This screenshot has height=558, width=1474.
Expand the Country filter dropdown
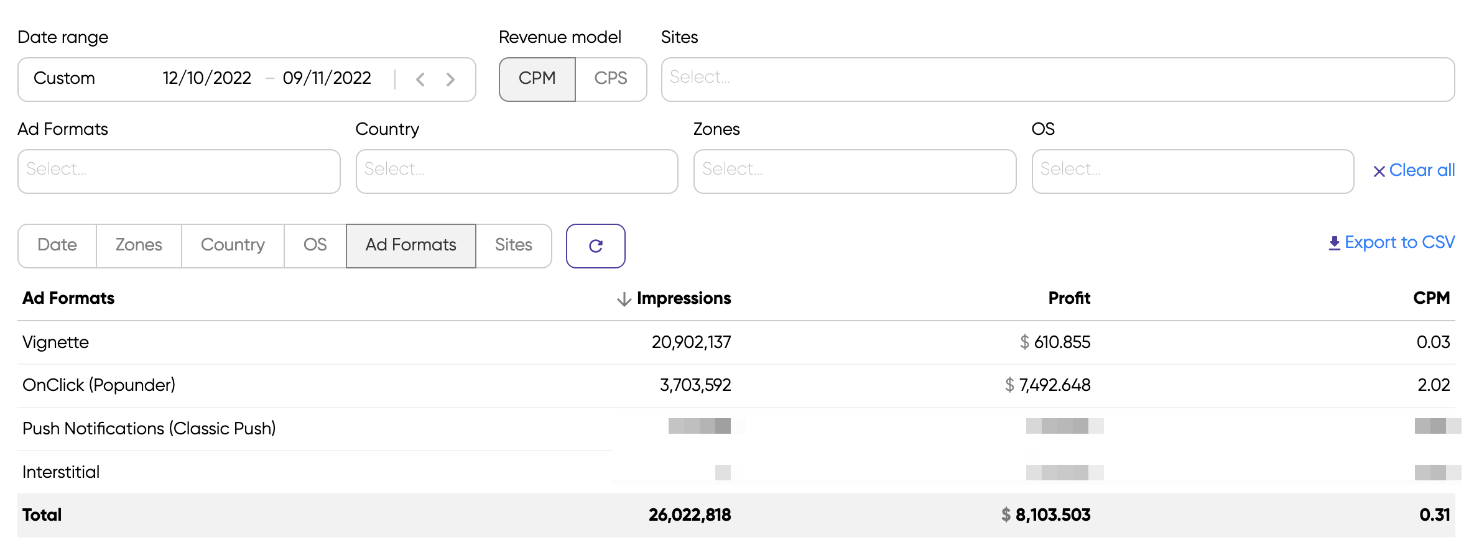coord(516,171)
